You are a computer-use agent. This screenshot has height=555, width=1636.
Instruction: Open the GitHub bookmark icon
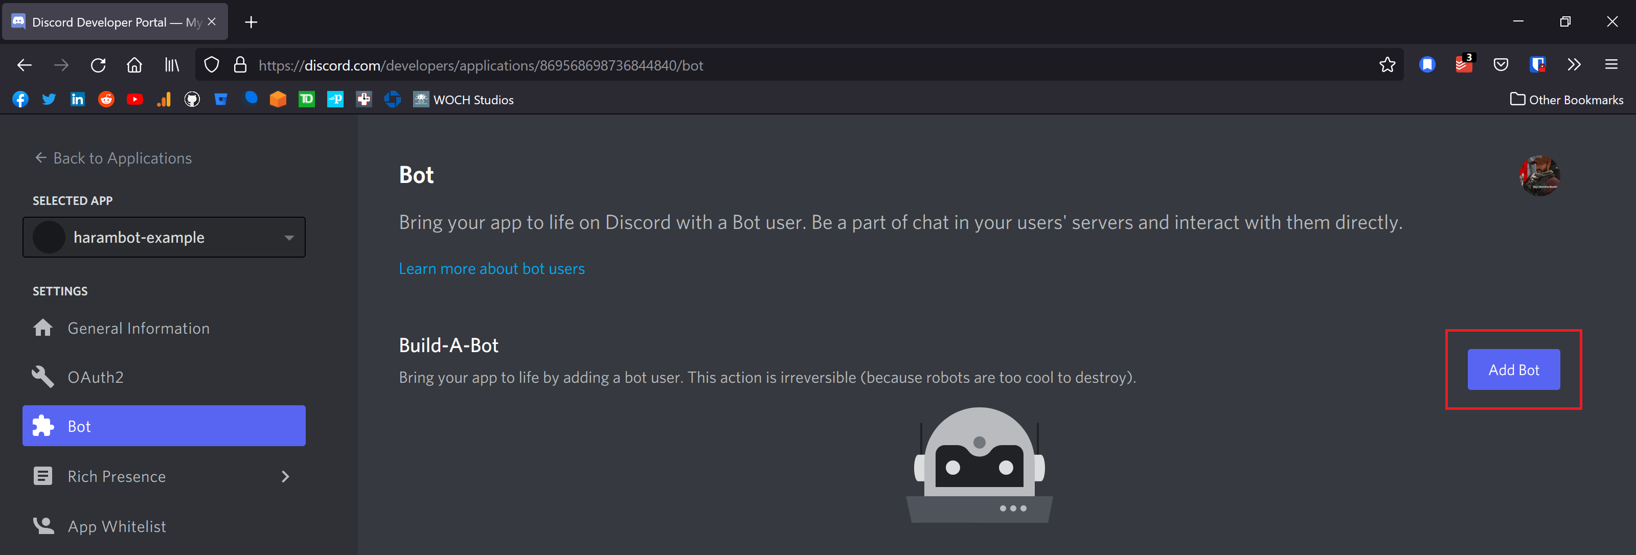click(x=192, y=100)
